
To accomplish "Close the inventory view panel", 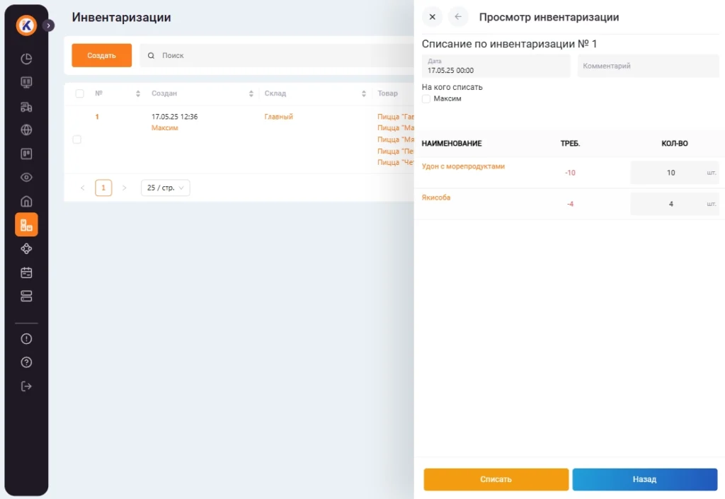I will point(433,17).
